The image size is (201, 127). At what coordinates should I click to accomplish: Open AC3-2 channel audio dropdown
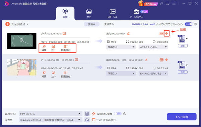[x=153, y=47]
